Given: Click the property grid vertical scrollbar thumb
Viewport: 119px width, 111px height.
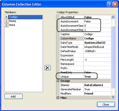Looking at the screenshot, I should pos(113,57).
